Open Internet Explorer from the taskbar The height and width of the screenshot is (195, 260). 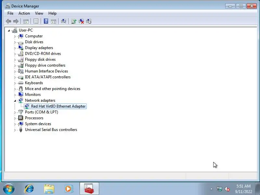tap(29, 189)
